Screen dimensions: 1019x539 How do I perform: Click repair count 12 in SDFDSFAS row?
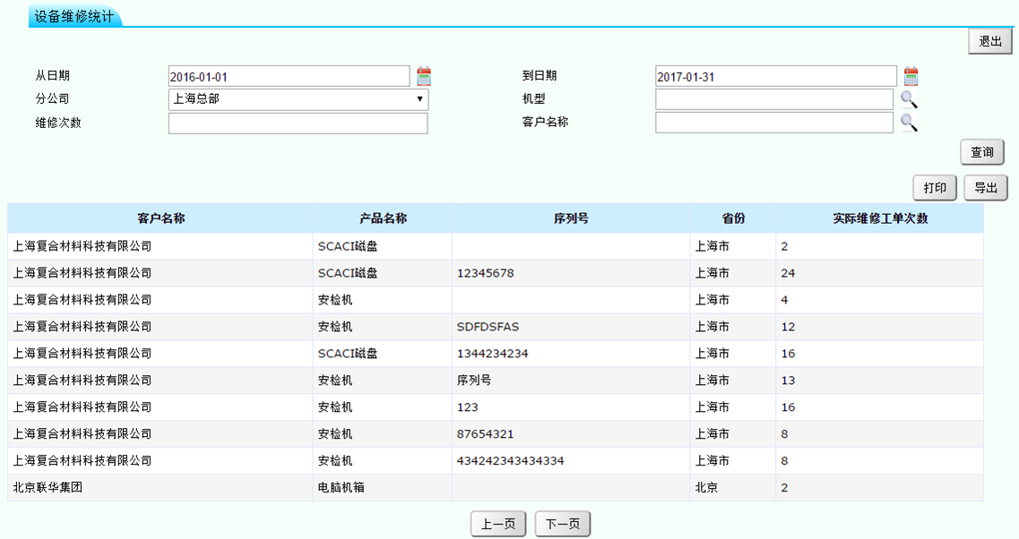point(880,327)
